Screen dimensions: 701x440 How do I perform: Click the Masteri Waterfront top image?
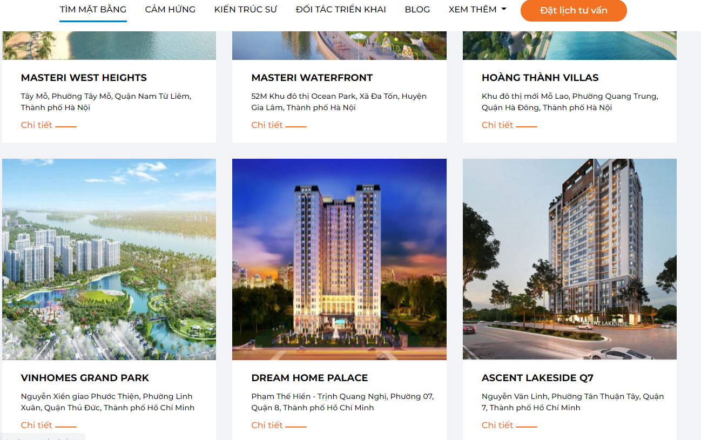[339, 45]
